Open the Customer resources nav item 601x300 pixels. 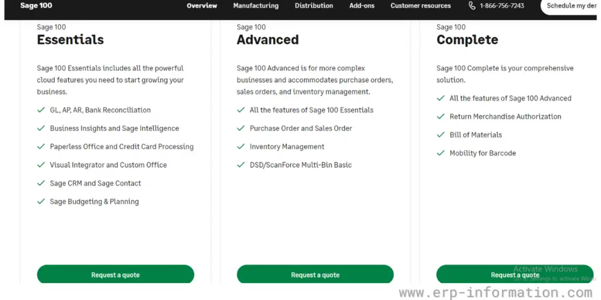(420, 6)
